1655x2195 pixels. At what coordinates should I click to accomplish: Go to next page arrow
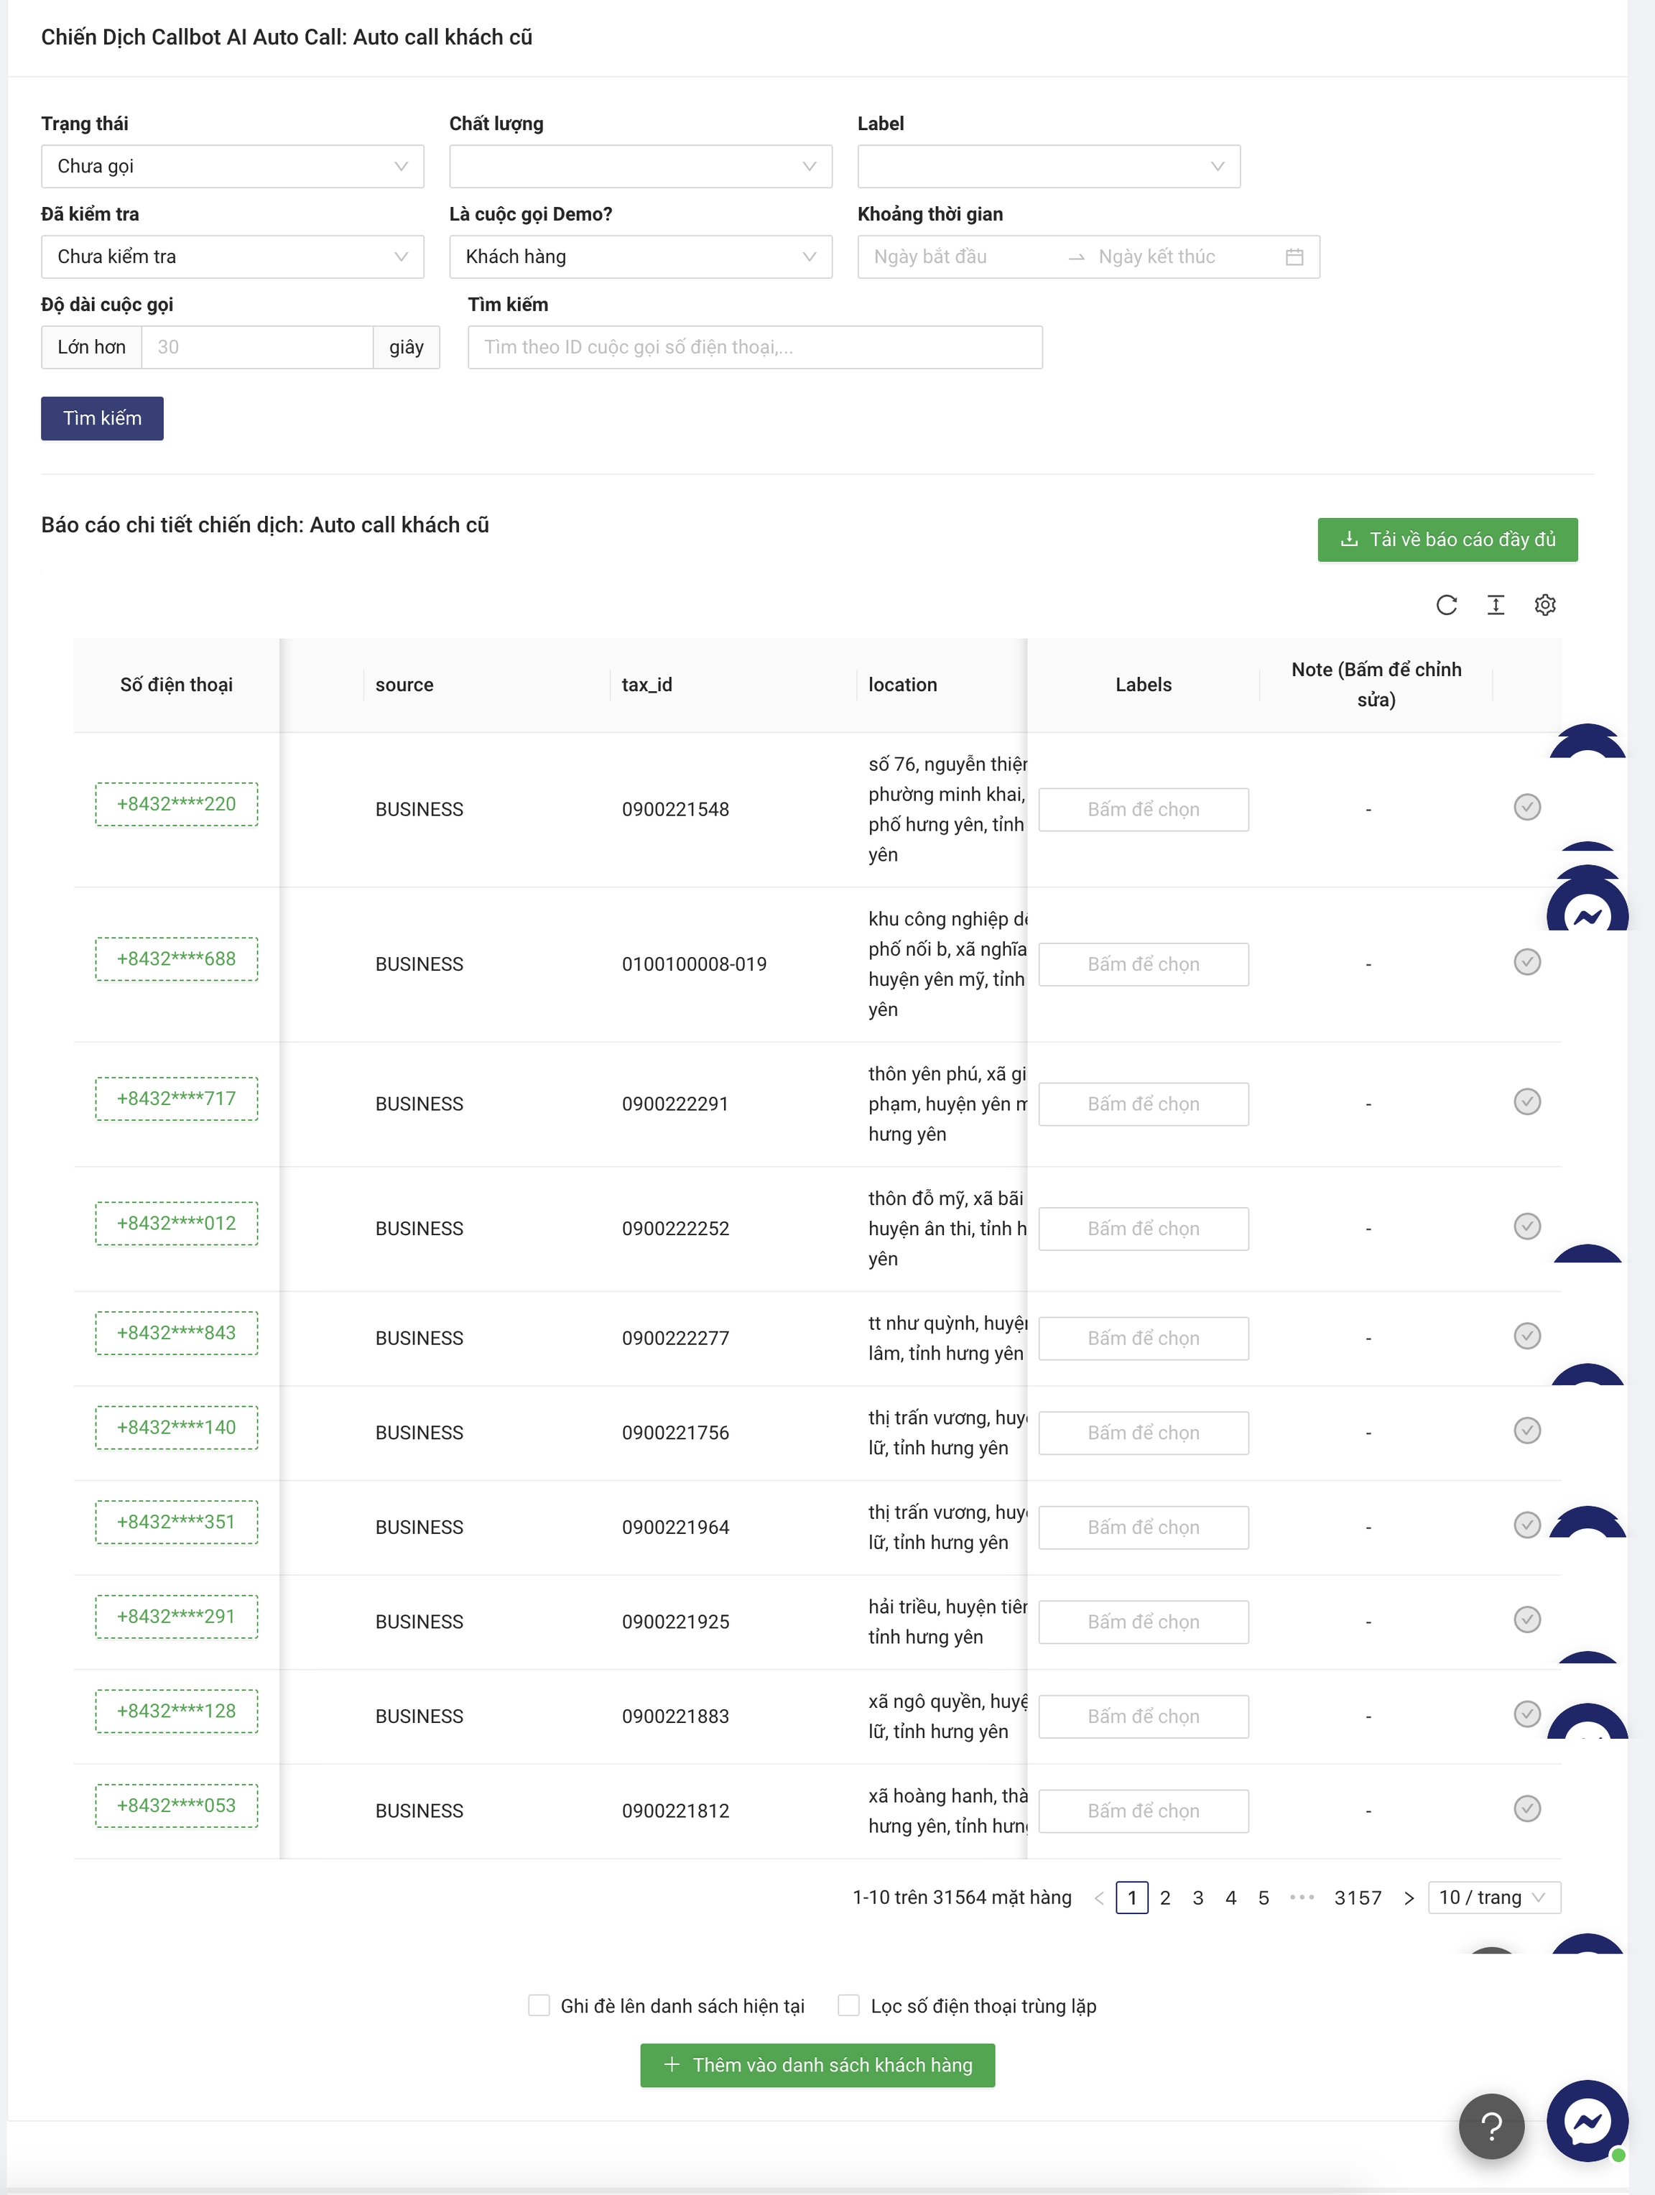point(1408,1898)
